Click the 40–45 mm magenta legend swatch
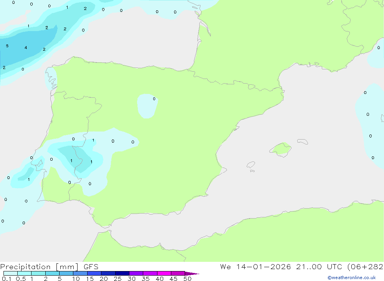384x281 pixels. coord(164,273)
